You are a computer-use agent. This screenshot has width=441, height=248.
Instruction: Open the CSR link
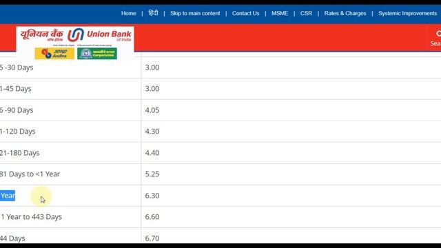click(306, 13)
